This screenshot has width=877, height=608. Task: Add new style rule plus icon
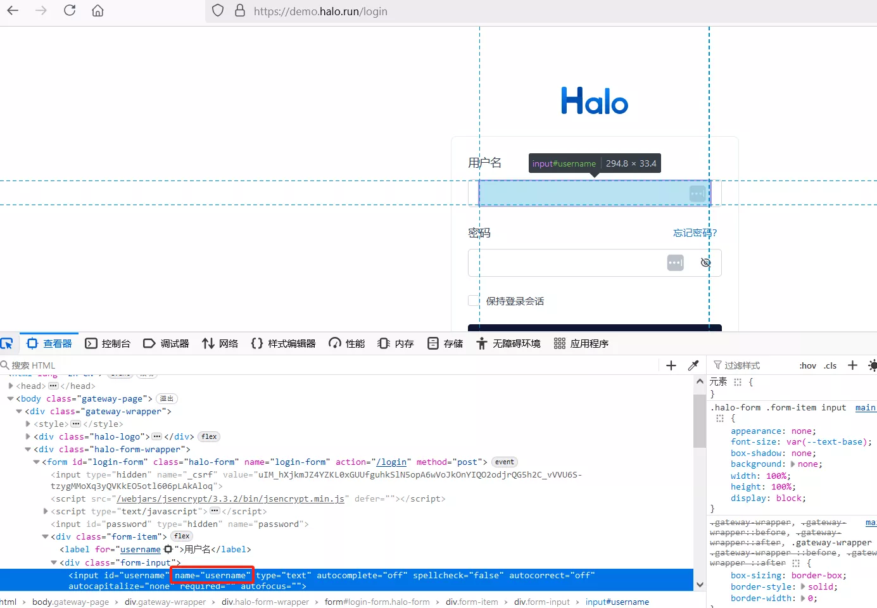(852, 365)
